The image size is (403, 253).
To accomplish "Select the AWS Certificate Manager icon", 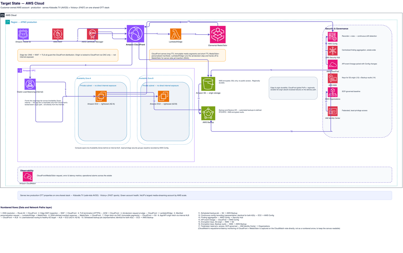I will click(x=92, y=34).
